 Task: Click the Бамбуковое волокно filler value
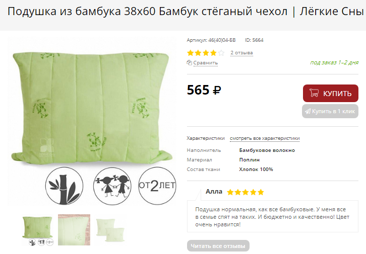coord(267,150)
